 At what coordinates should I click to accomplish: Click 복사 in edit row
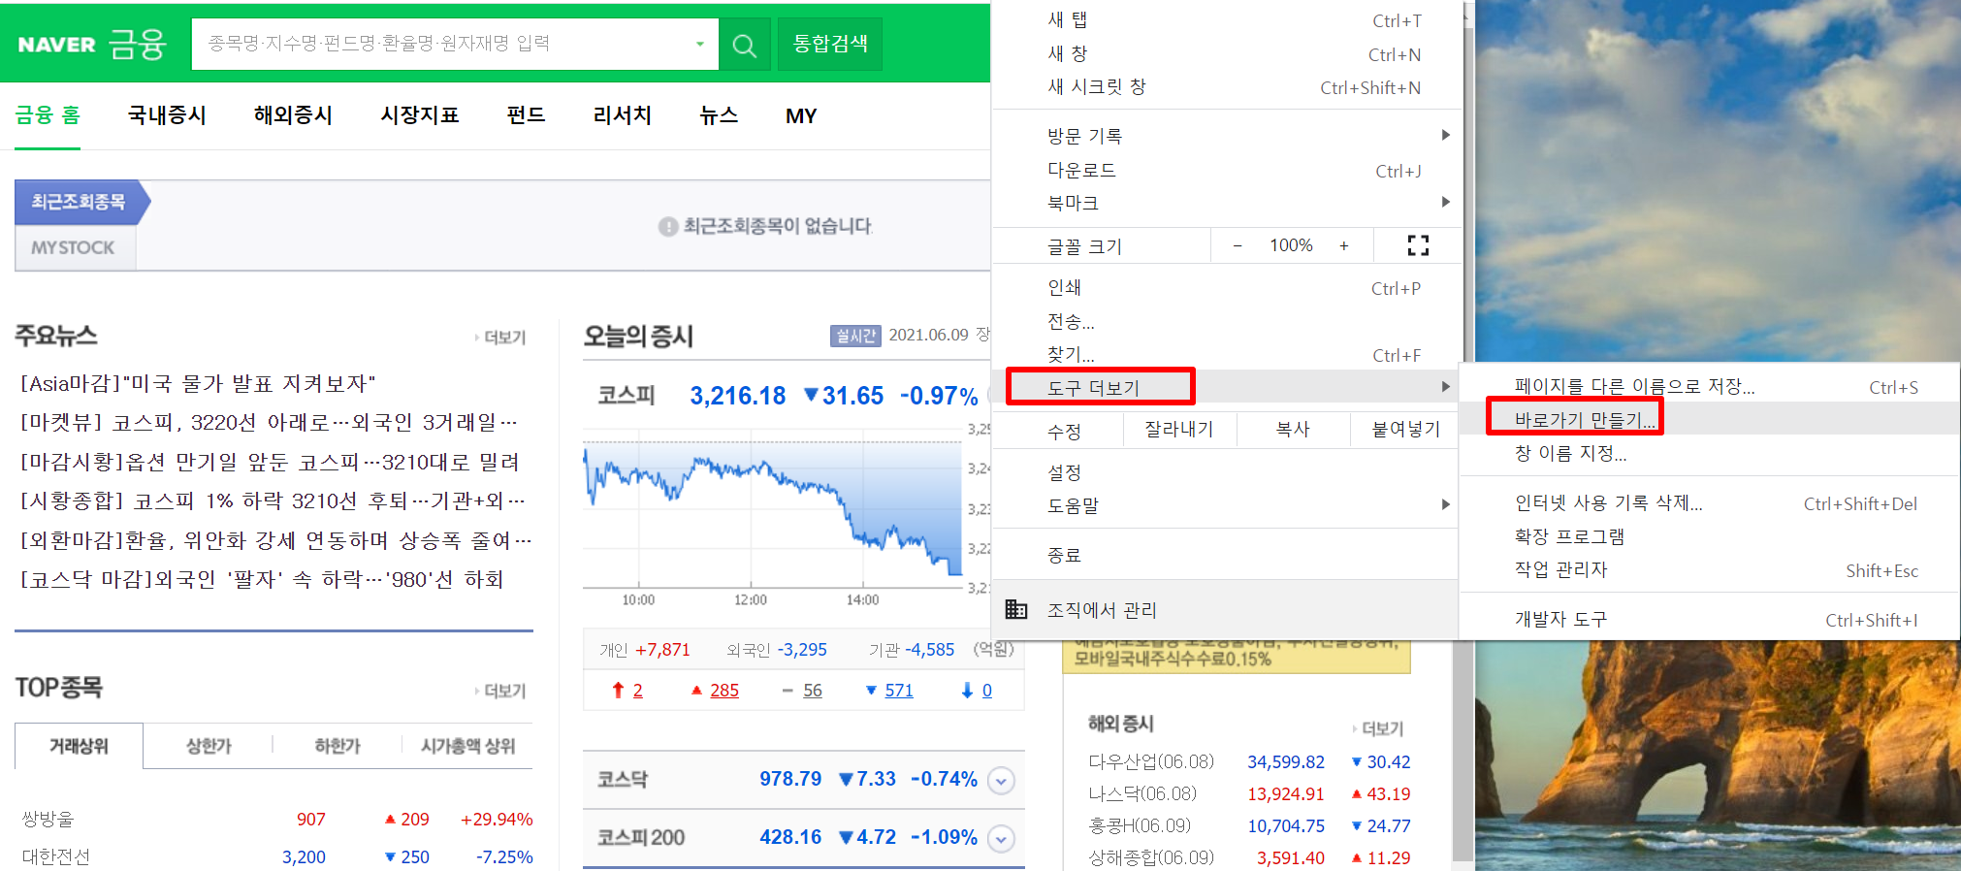(x=1293, y=429)
